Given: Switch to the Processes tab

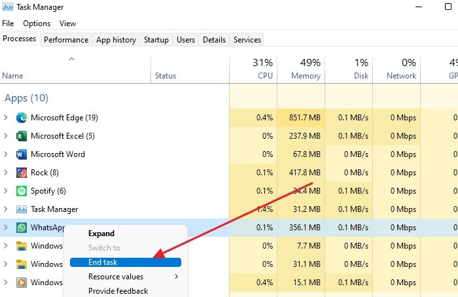Looking at the screenshot, I should [19, 39].
